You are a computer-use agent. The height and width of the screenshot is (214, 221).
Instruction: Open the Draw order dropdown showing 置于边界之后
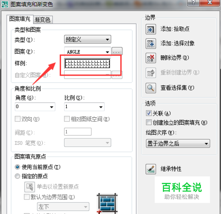(178, 143)
